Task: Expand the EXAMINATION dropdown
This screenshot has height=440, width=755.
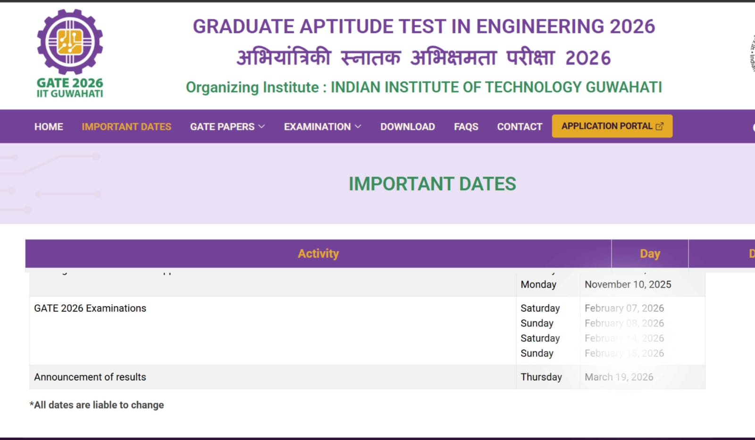Action: click(323, 127)
